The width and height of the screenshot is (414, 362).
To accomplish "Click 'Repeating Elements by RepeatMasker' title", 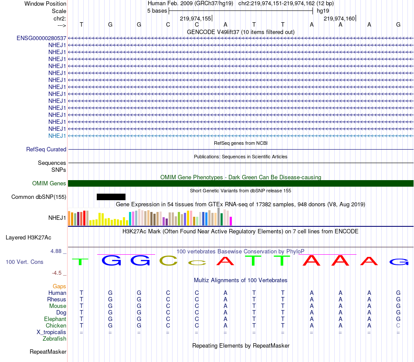I will coord(241,346).
